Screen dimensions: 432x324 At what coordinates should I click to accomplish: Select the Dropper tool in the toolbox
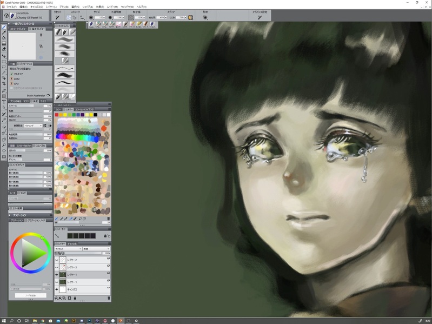pyautogui.click(x=4, y=32)
